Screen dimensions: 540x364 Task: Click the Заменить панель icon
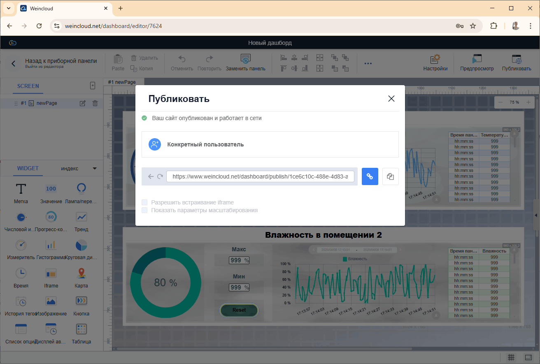[245, 59]
